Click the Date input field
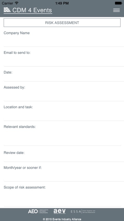The image size is (124, 221). (x=64, y=78)
